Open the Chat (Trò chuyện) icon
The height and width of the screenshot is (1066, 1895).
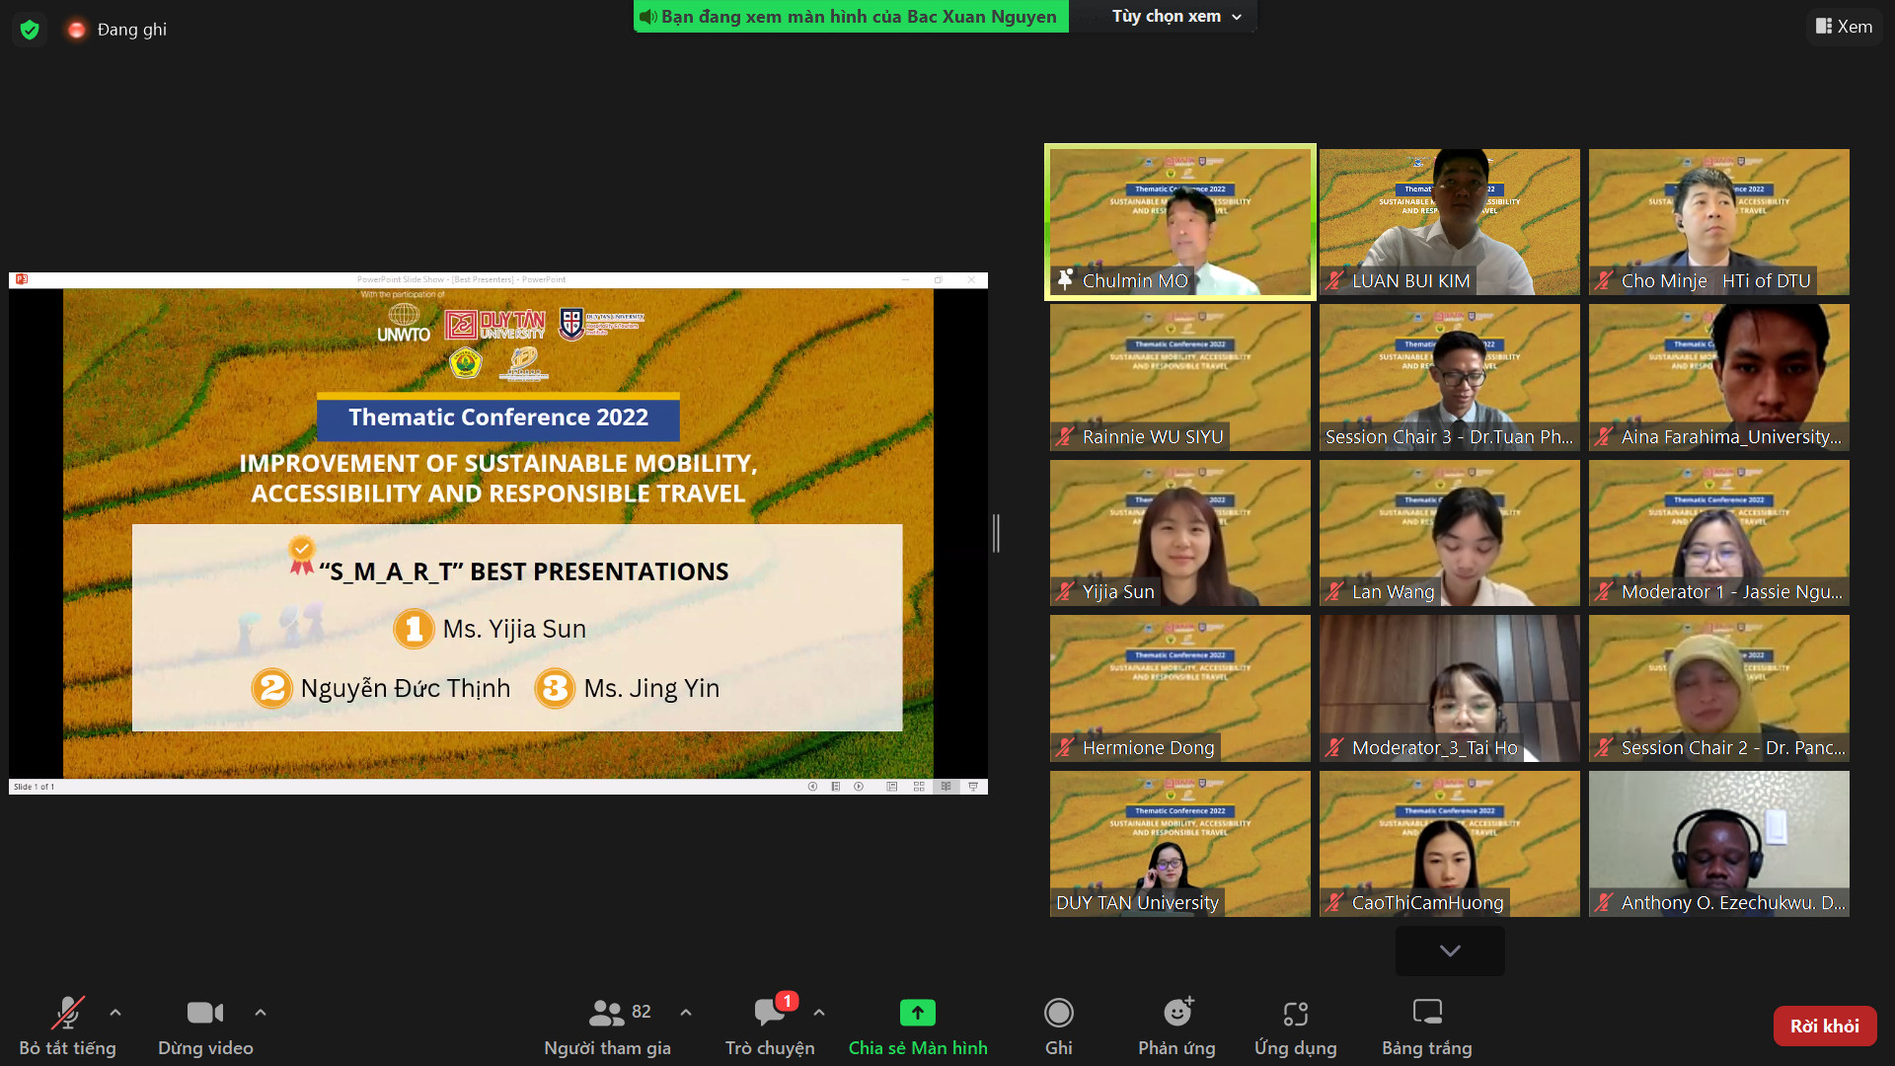[769, 1013]
